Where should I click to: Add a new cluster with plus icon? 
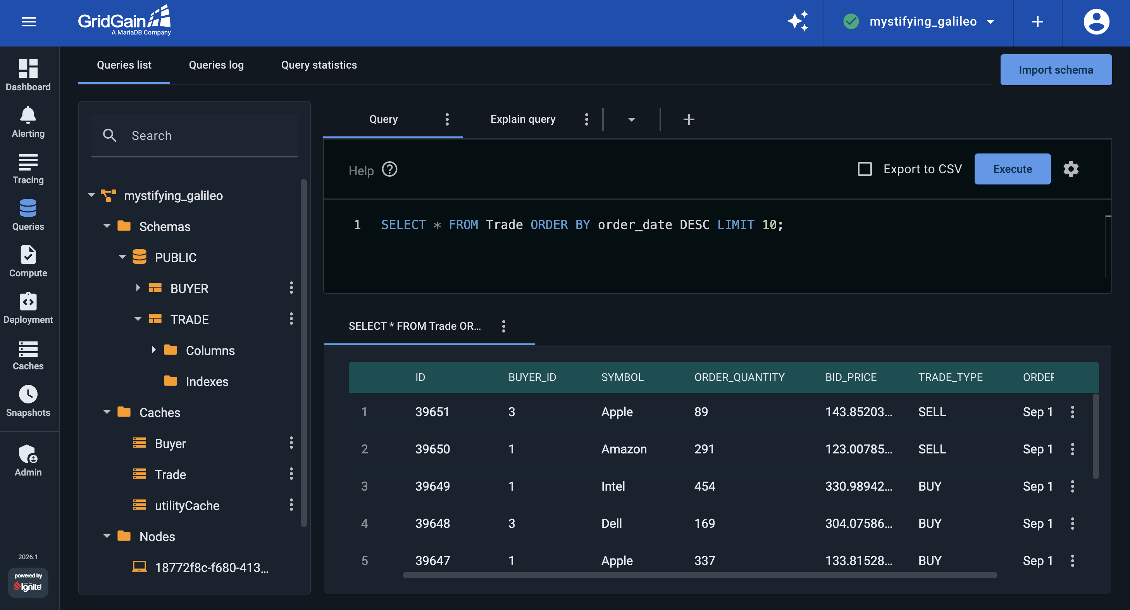click(1037, 21)
